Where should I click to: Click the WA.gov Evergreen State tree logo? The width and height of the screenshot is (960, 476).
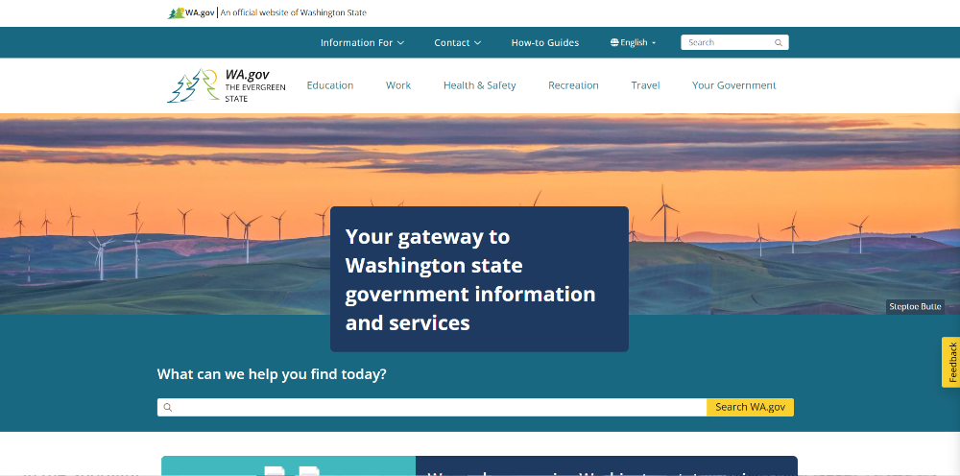pos(193,85)
